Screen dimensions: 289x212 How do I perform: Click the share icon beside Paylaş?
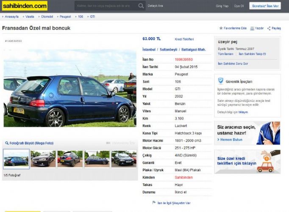(x=269, y=28)
